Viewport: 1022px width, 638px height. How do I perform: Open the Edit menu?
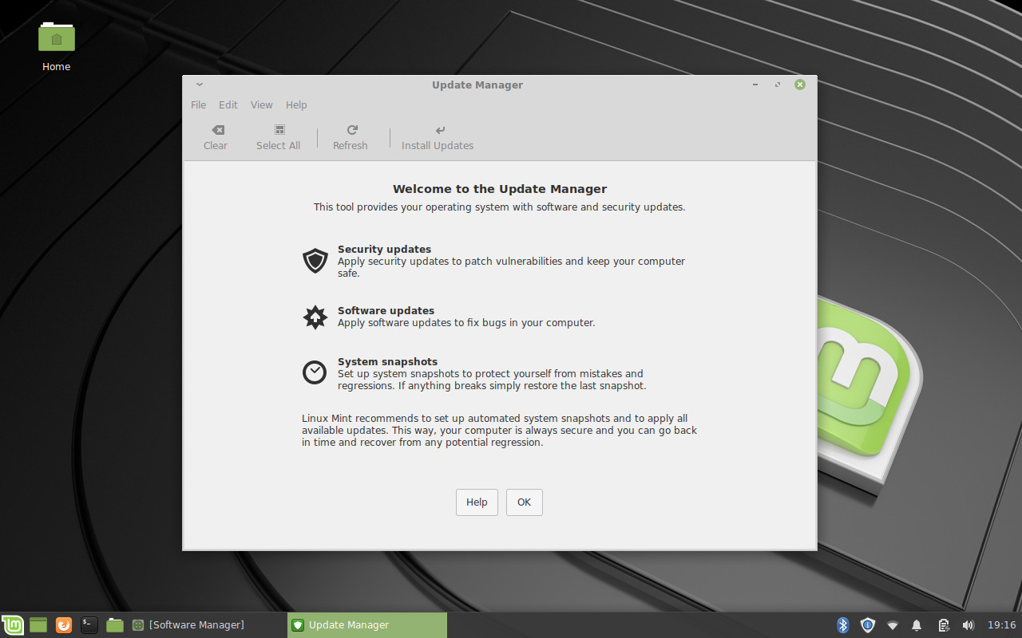click(x=228, y=104)
